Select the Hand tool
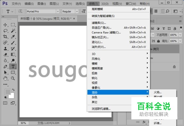The width and height of the screenshot is (184, 126). pos(5,78)
